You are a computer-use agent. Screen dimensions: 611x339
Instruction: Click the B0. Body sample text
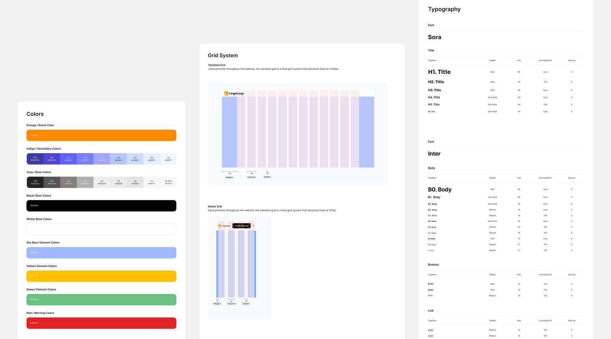(440, 190)
